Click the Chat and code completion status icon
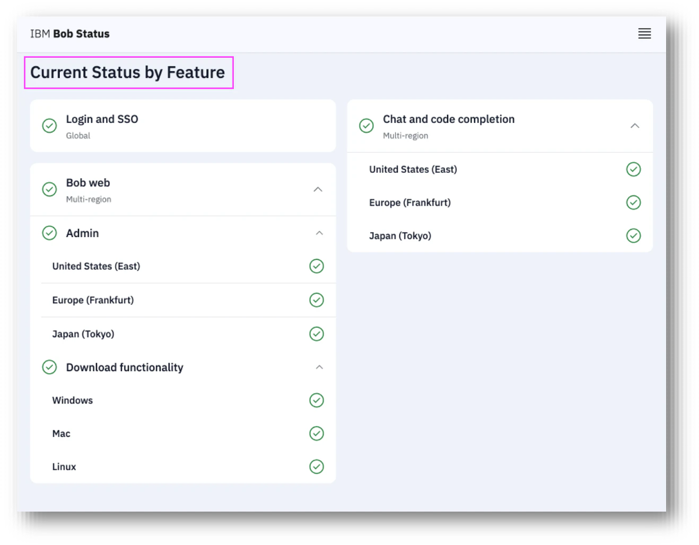The width and height of the screenshot is (699, 545). coord(366,126)
